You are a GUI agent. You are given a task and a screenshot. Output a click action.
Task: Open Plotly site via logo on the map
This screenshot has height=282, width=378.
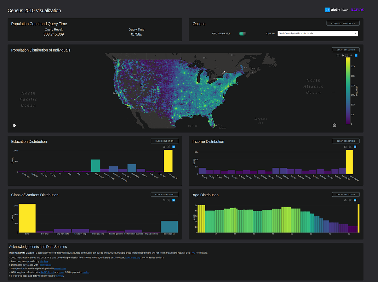click(356, 55)
